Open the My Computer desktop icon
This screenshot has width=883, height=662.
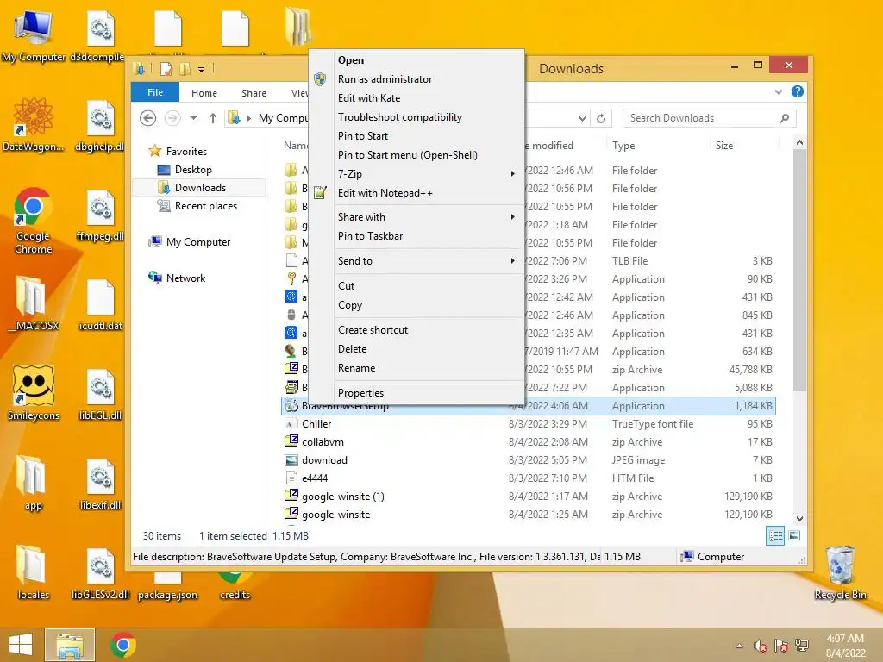coord(34,34)
